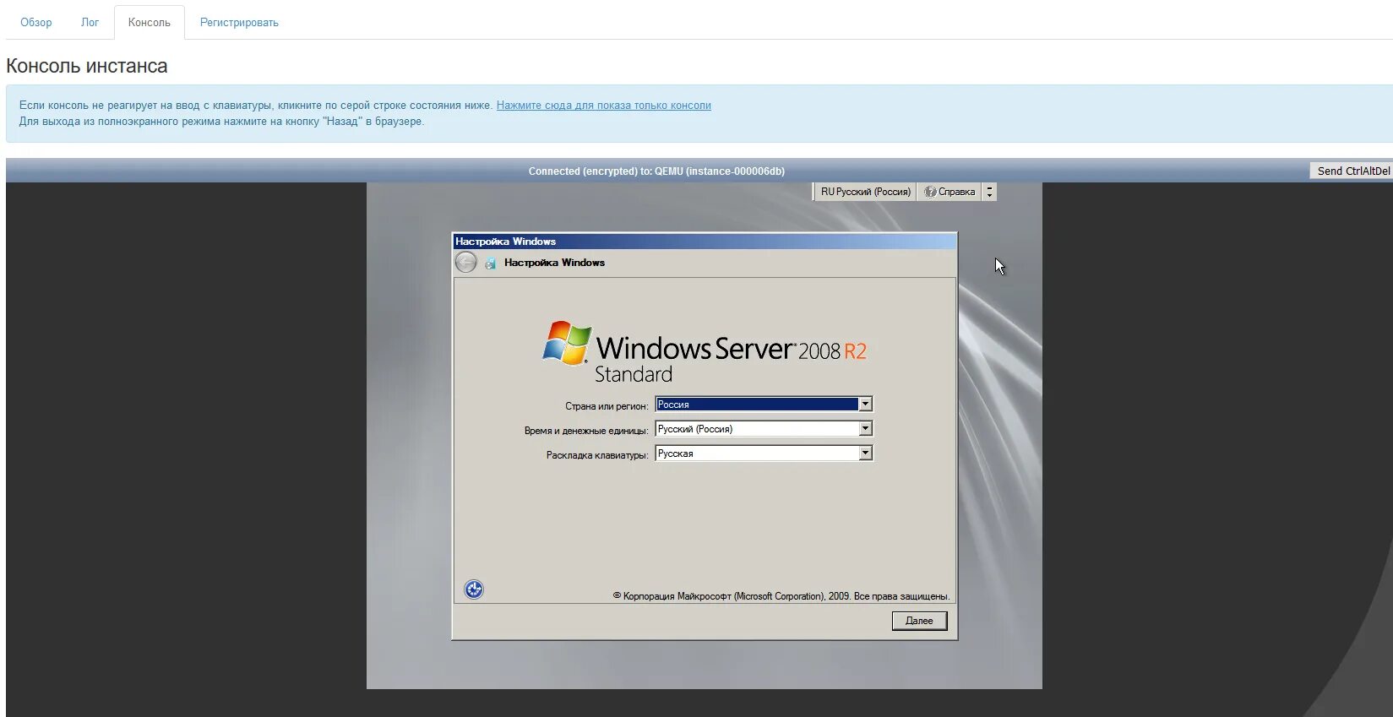1393x717 pixels.
Task: Open RU Русский (Россия) language selector
Action: (x=865, y=192)
